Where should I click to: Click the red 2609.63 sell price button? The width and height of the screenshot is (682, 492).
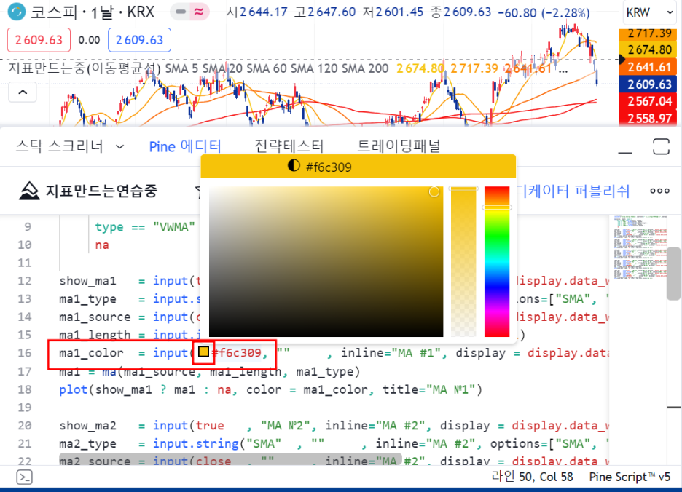pos(39,40)
